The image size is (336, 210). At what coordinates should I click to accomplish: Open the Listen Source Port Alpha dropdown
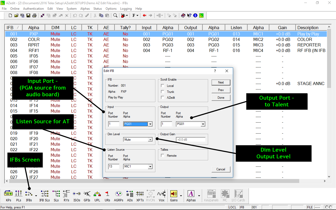point(150,166)
